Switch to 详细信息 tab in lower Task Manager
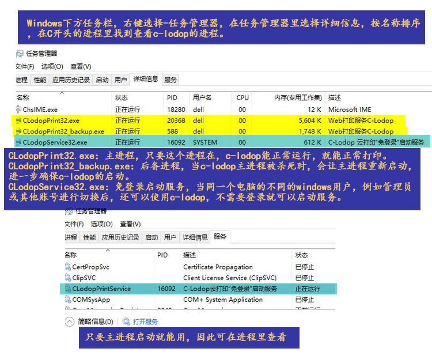The width and height of the screenshot is (432, 356). point(195,237)
